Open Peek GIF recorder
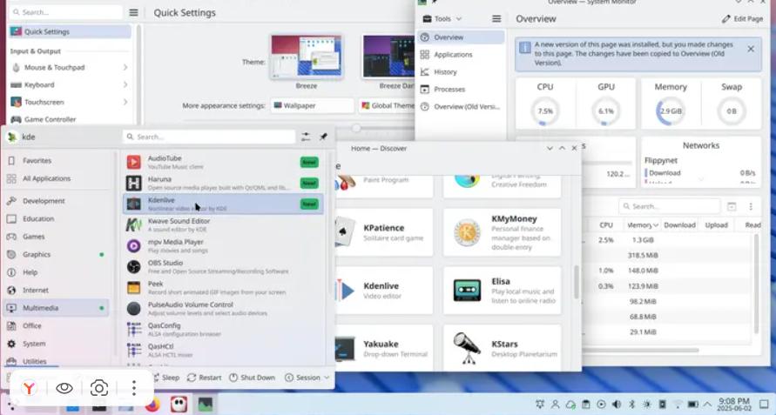 coord(223,287)
